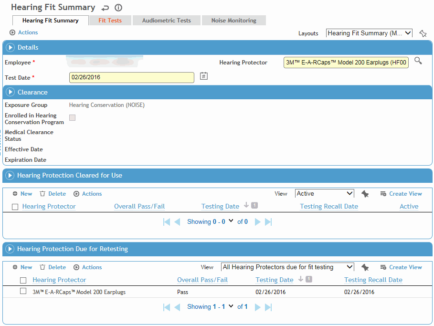Tick select-all checkbox in Cleared for Use header
The height and width of the screenshot is (326, 434).
coord(15,207)
